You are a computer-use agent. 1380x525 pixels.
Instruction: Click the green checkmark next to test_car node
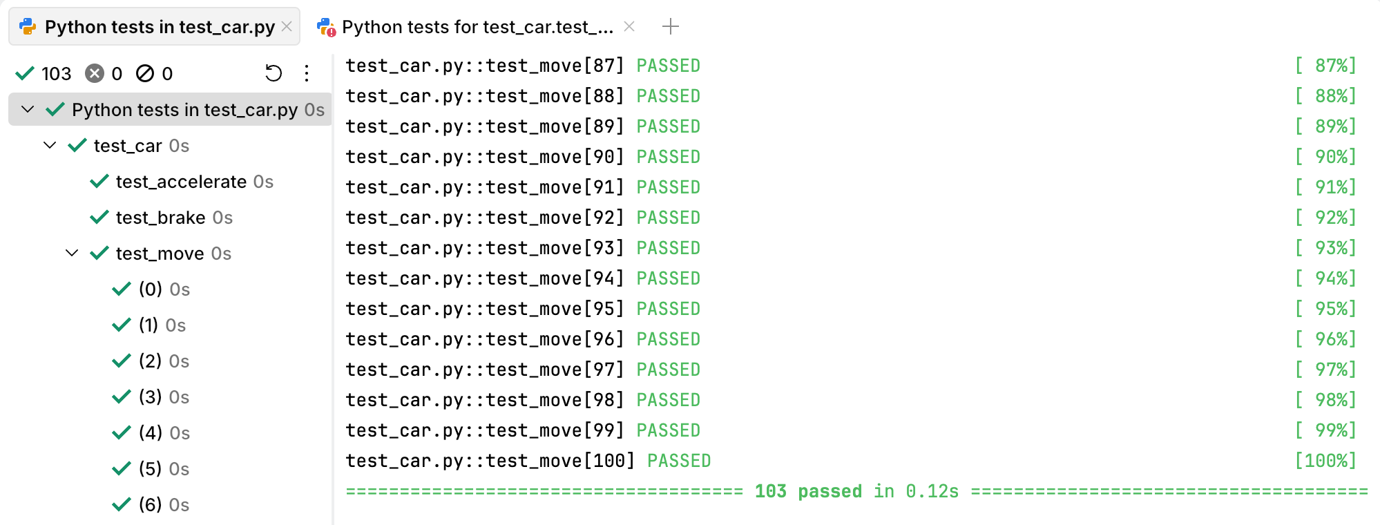pyautogui.click(x=76, y=145)
